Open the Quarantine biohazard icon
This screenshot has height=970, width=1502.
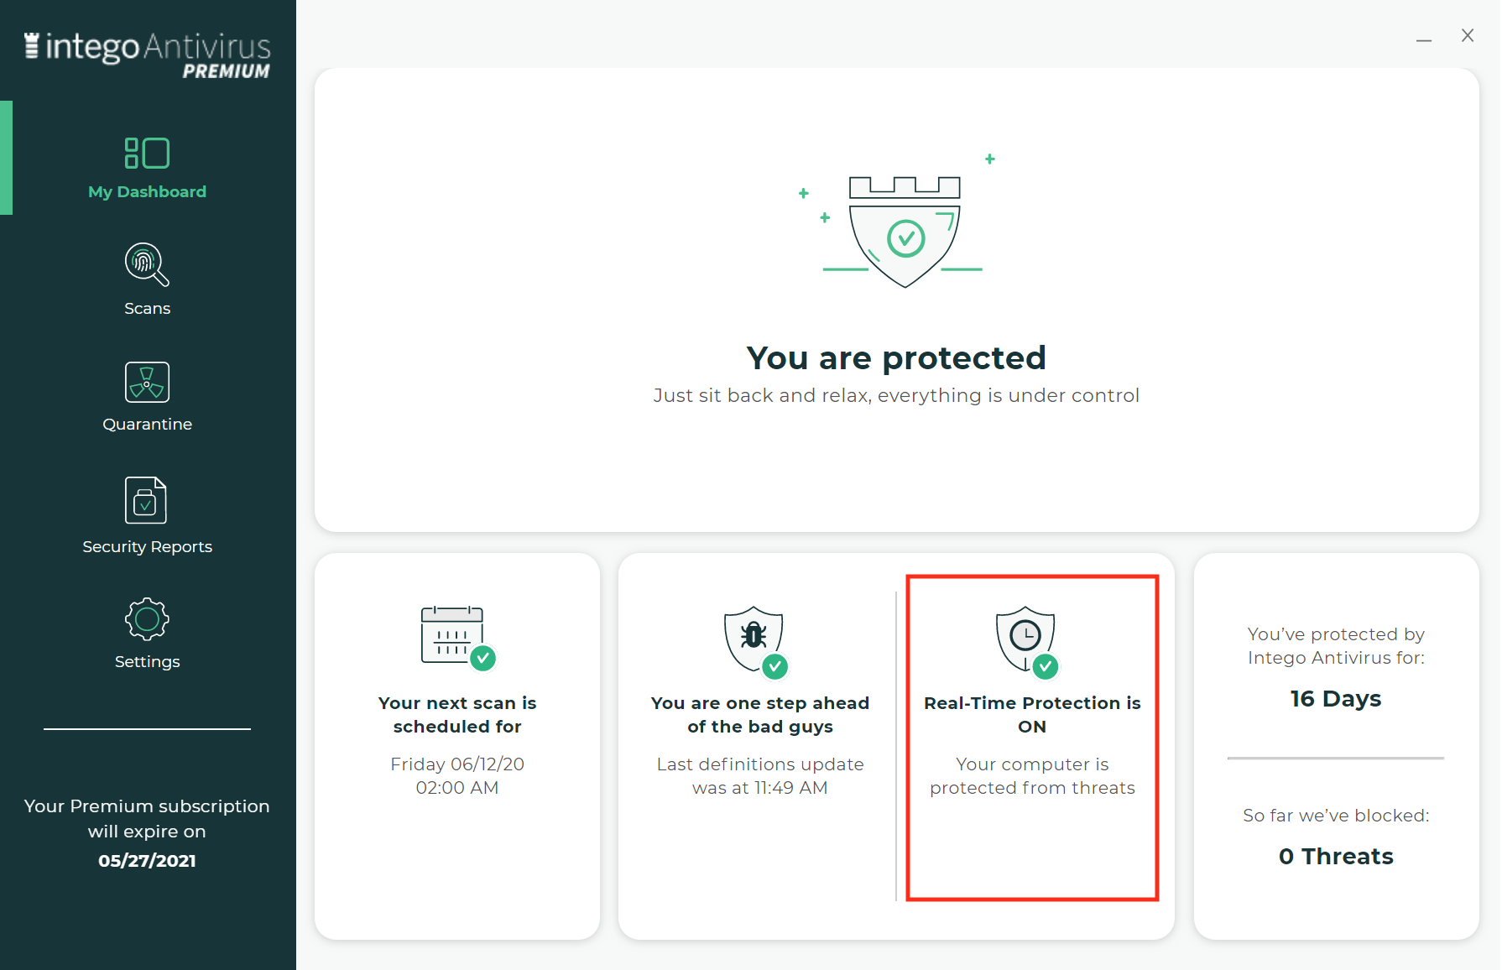click(147, 382)
